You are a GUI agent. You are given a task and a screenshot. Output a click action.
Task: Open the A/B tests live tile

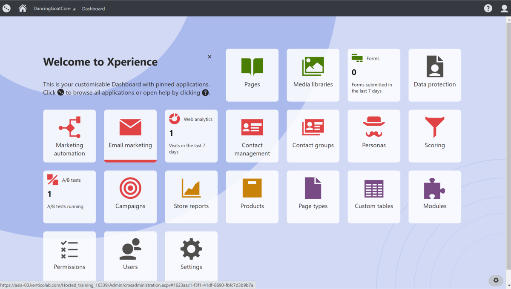(69, 197)
